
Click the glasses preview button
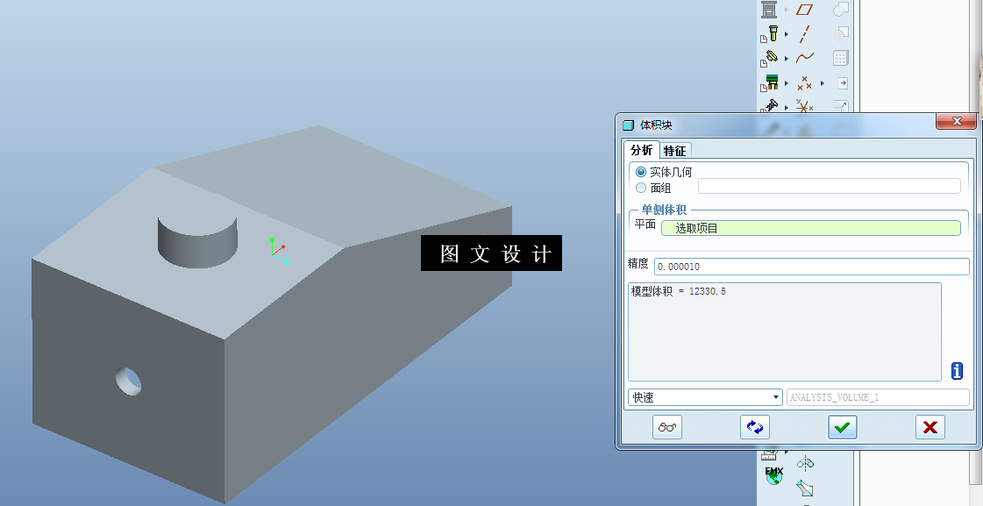[x=666, y=427]
